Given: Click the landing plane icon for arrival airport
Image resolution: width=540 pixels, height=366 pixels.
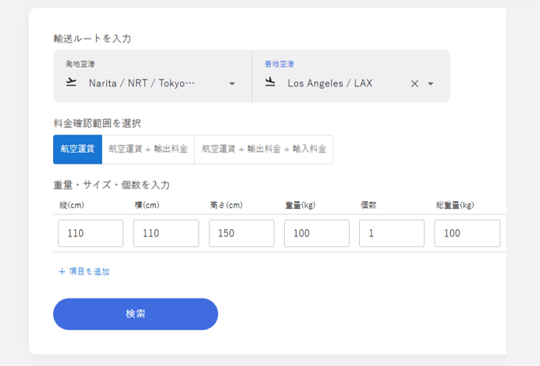Looking at the screenshot, I should pyautogui.click(x=270, y=82).
